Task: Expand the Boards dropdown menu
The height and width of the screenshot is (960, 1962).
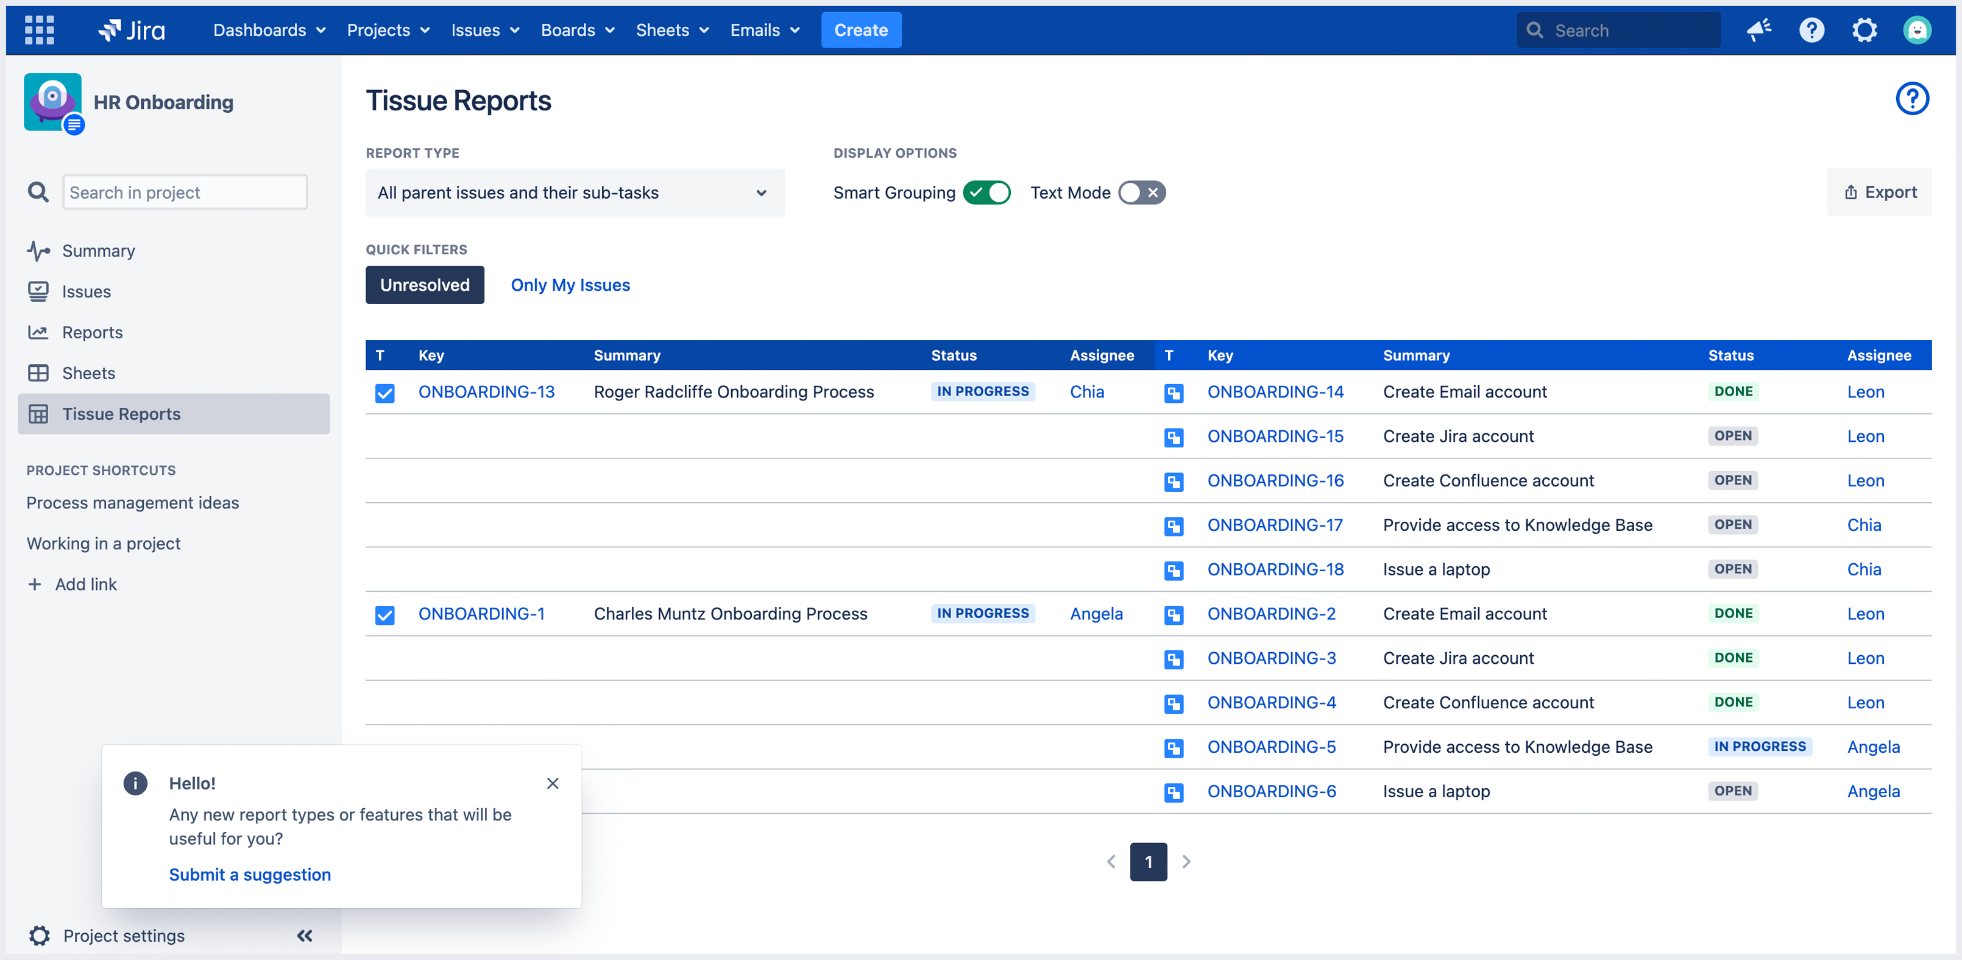Action: click(x=578, y=30)
